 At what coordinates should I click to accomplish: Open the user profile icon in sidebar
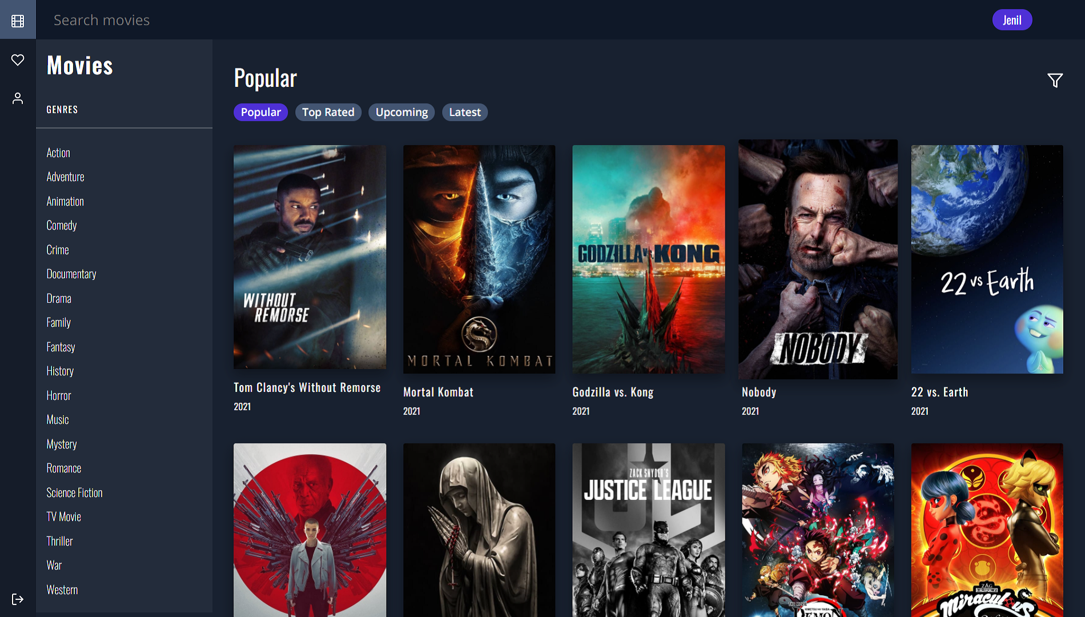[x=18, y=98]
